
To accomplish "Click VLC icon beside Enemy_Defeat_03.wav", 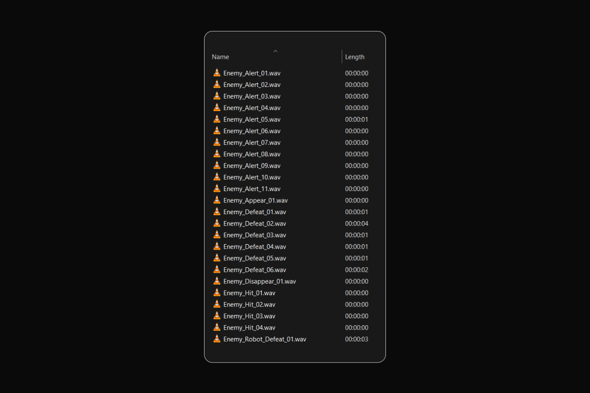I will pyautogui.click(x=217, y=235).
